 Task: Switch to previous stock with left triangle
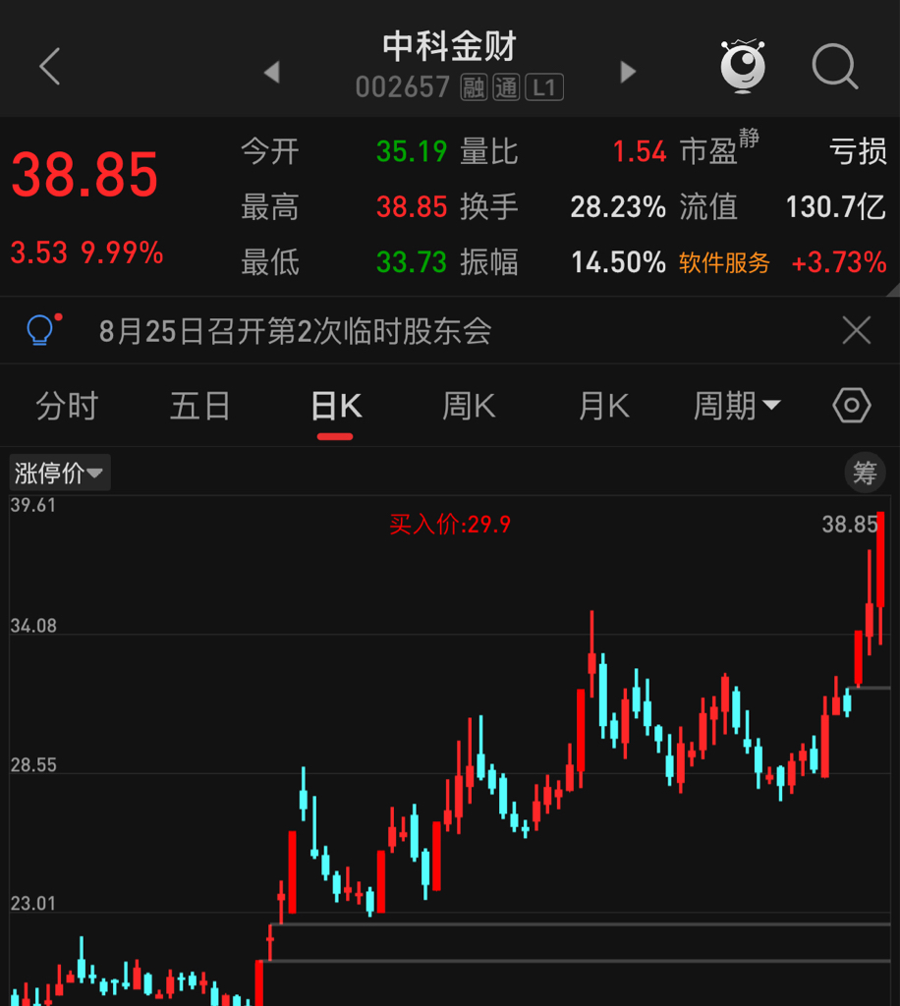point(272,72)
